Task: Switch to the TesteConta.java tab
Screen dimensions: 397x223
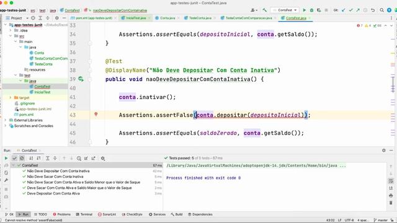Action: tap(200, 18)
